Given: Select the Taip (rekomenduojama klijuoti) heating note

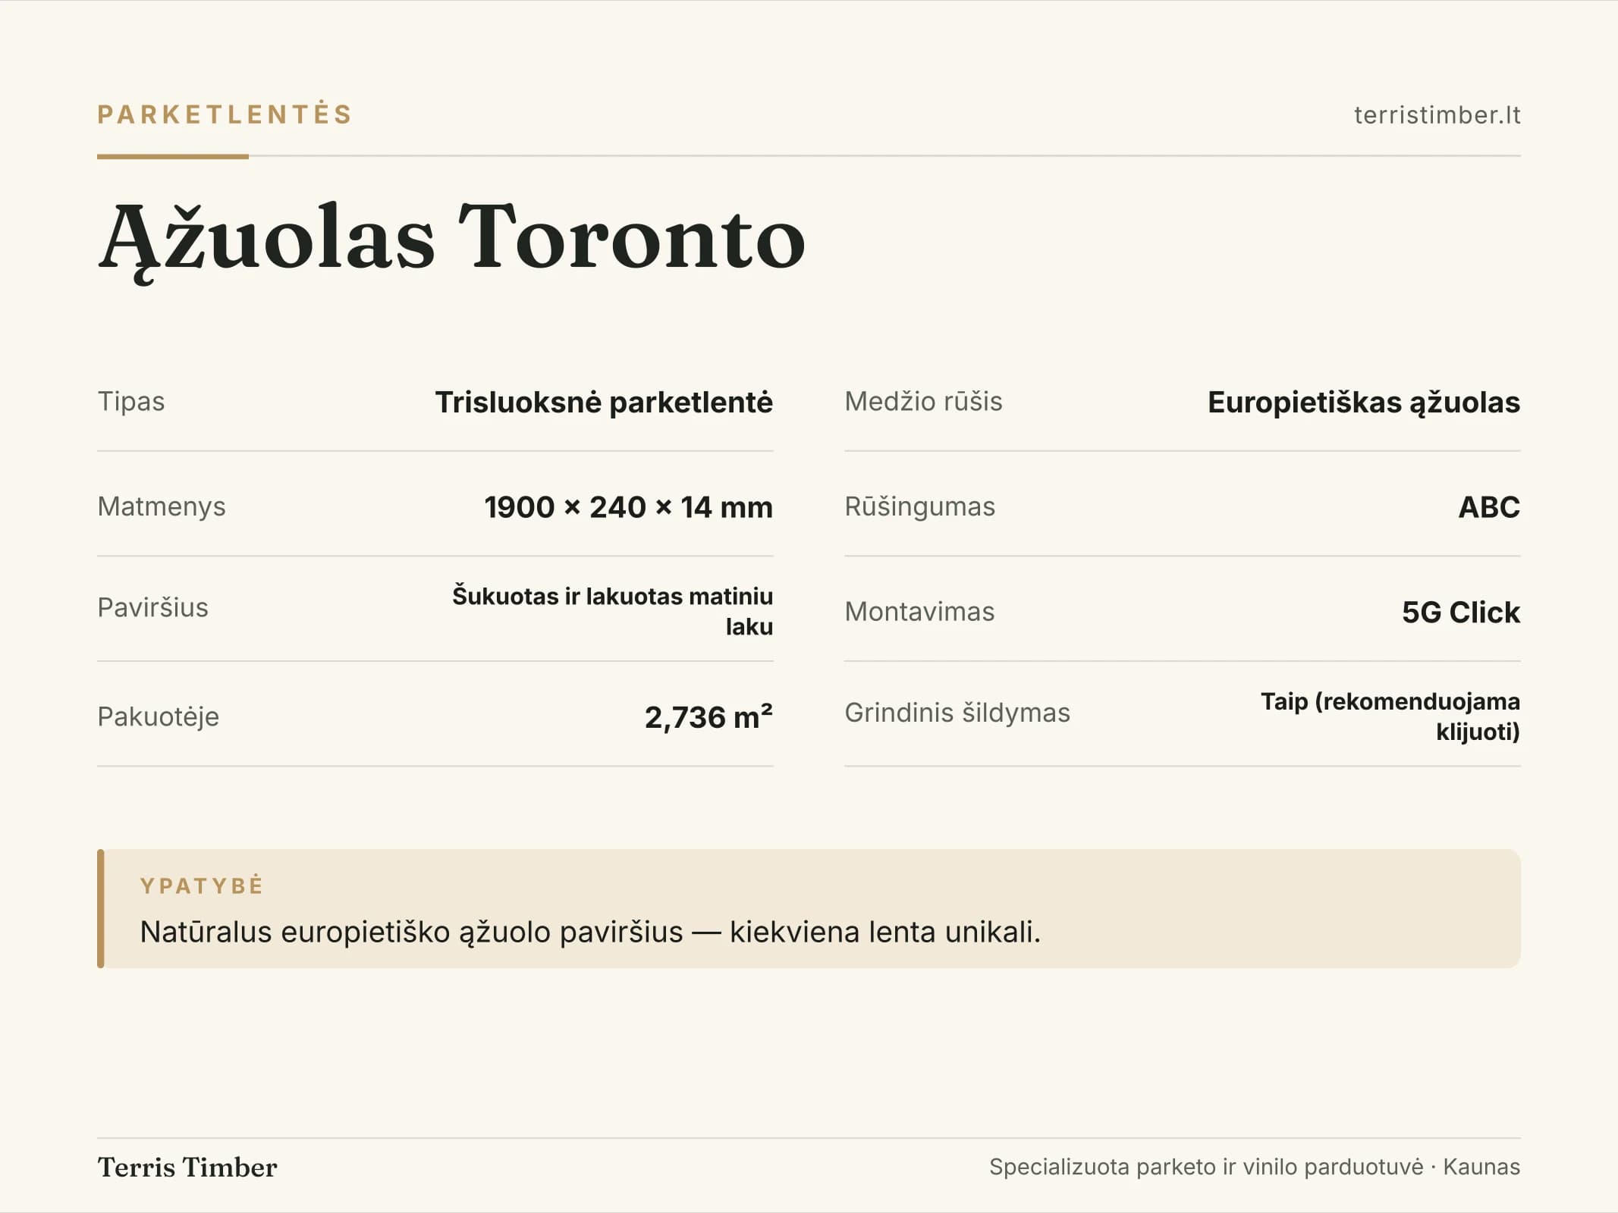Looking at the screenshot, I should (x=1390, y=716).
